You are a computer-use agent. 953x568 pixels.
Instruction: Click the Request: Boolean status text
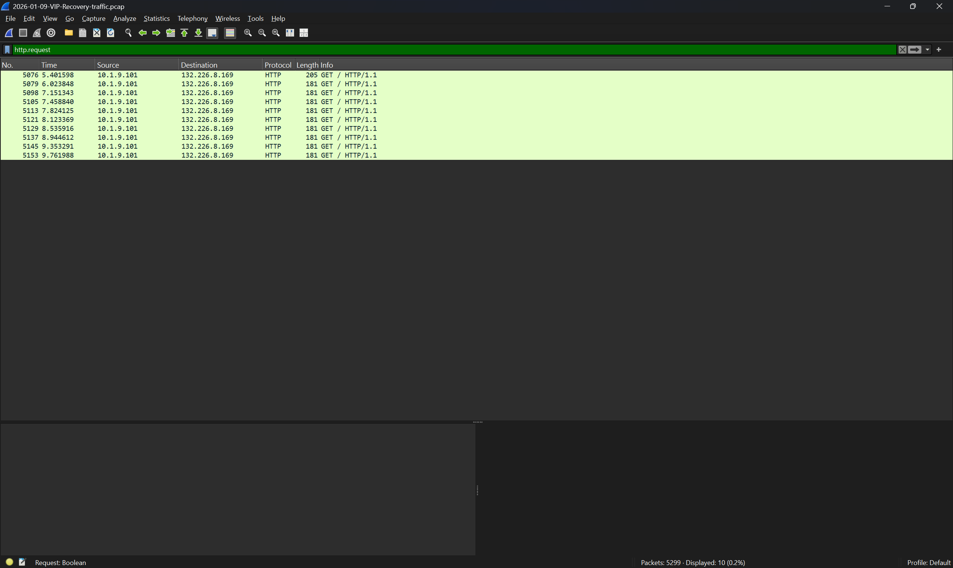61,563
